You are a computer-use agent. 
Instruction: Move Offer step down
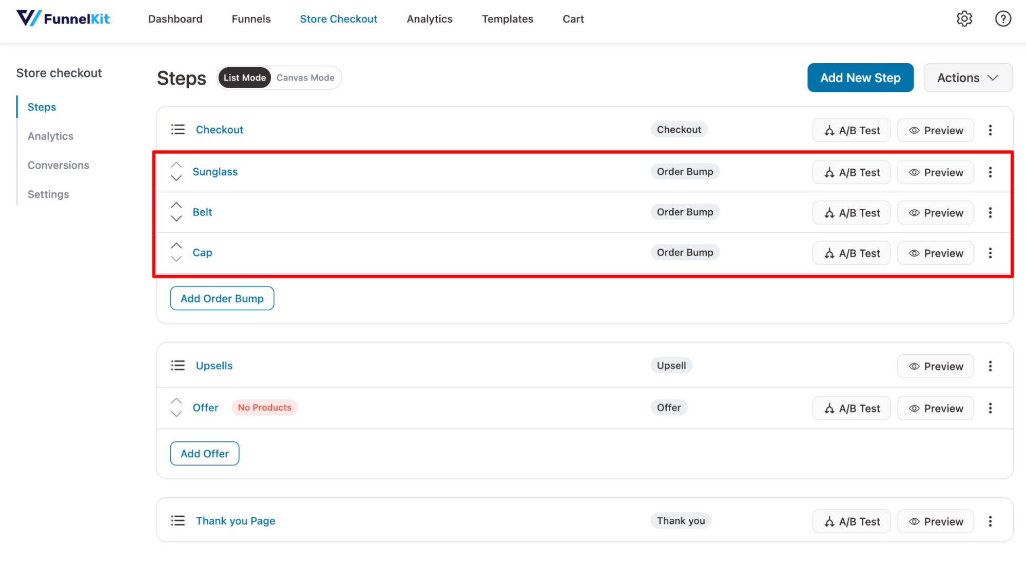(176, 414)
